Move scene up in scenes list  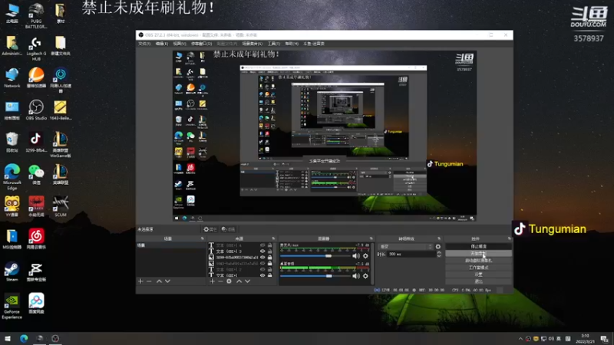pyautogui.click(x=159, y=281)
